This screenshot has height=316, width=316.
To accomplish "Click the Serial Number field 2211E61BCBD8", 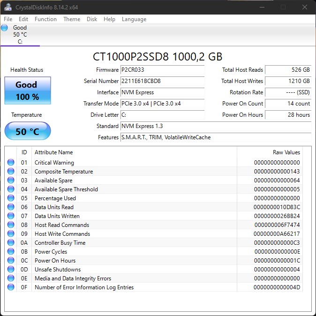I will [x=162, y=81].
